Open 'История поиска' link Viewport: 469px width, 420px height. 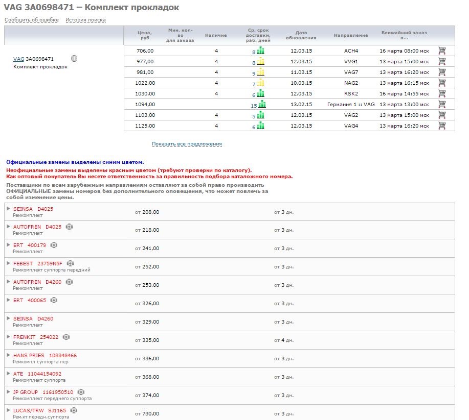pos(85,20)
